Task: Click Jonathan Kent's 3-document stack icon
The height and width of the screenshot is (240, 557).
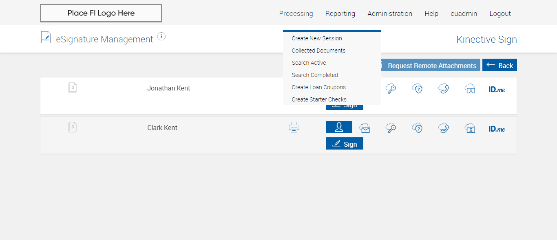Action: click(x=72, y=88)
